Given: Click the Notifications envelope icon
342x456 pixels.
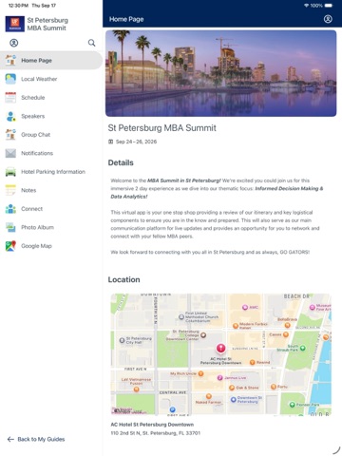Looking at the screenshot, I should point(10,153).
